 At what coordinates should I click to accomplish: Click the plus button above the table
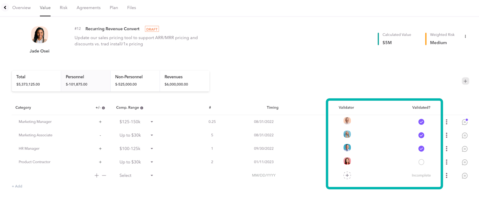click(465, 81)
